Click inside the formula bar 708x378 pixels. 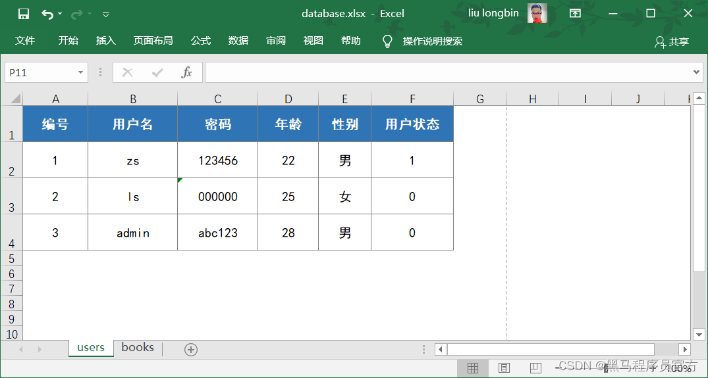tap(449, 72)
